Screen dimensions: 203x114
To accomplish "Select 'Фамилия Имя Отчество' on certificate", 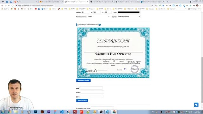I will point(113,54).
